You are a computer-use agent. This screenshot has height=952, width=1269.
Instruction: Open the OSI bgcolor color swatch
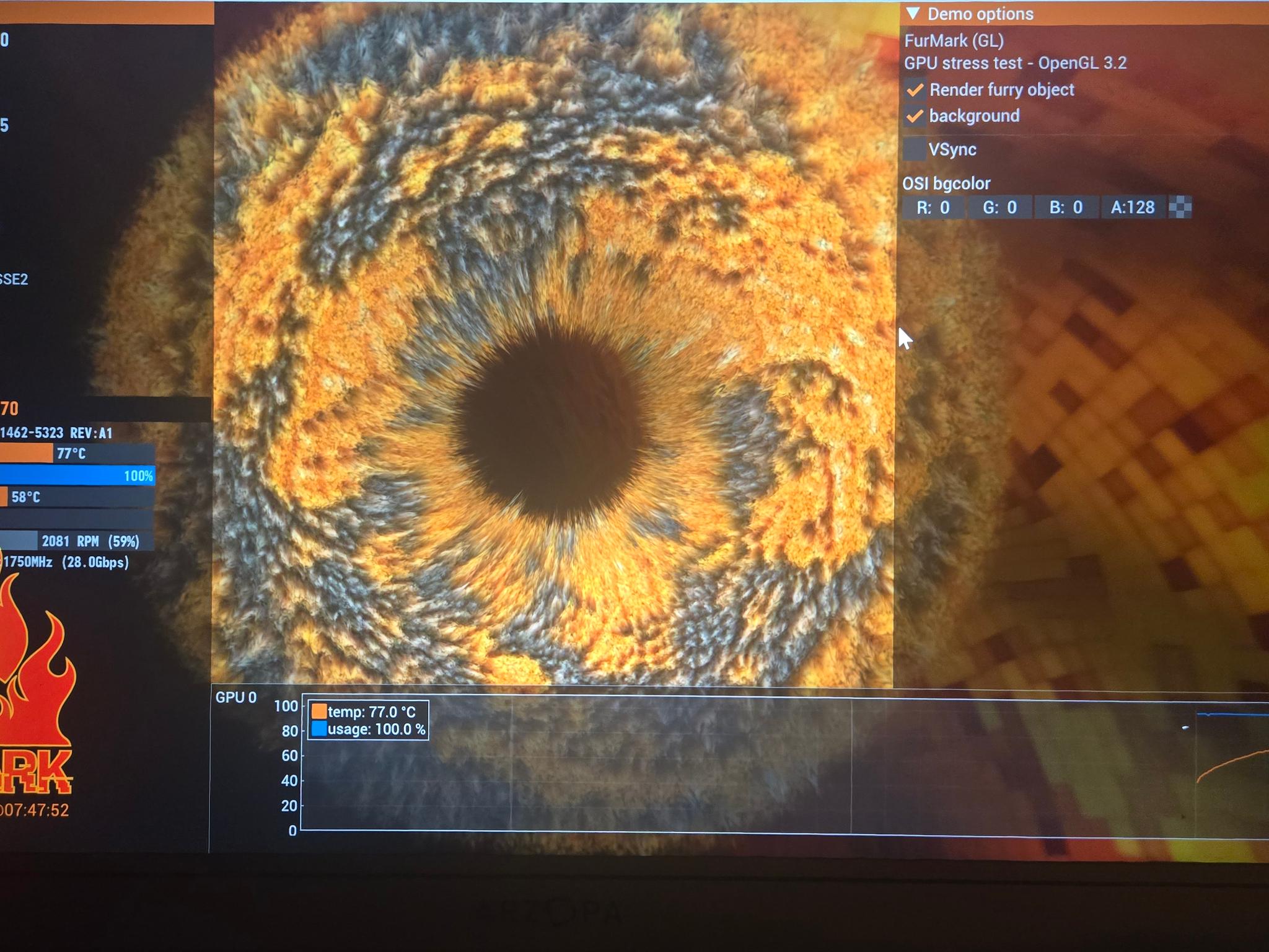pyautogui.click(x=1180, y=207)
